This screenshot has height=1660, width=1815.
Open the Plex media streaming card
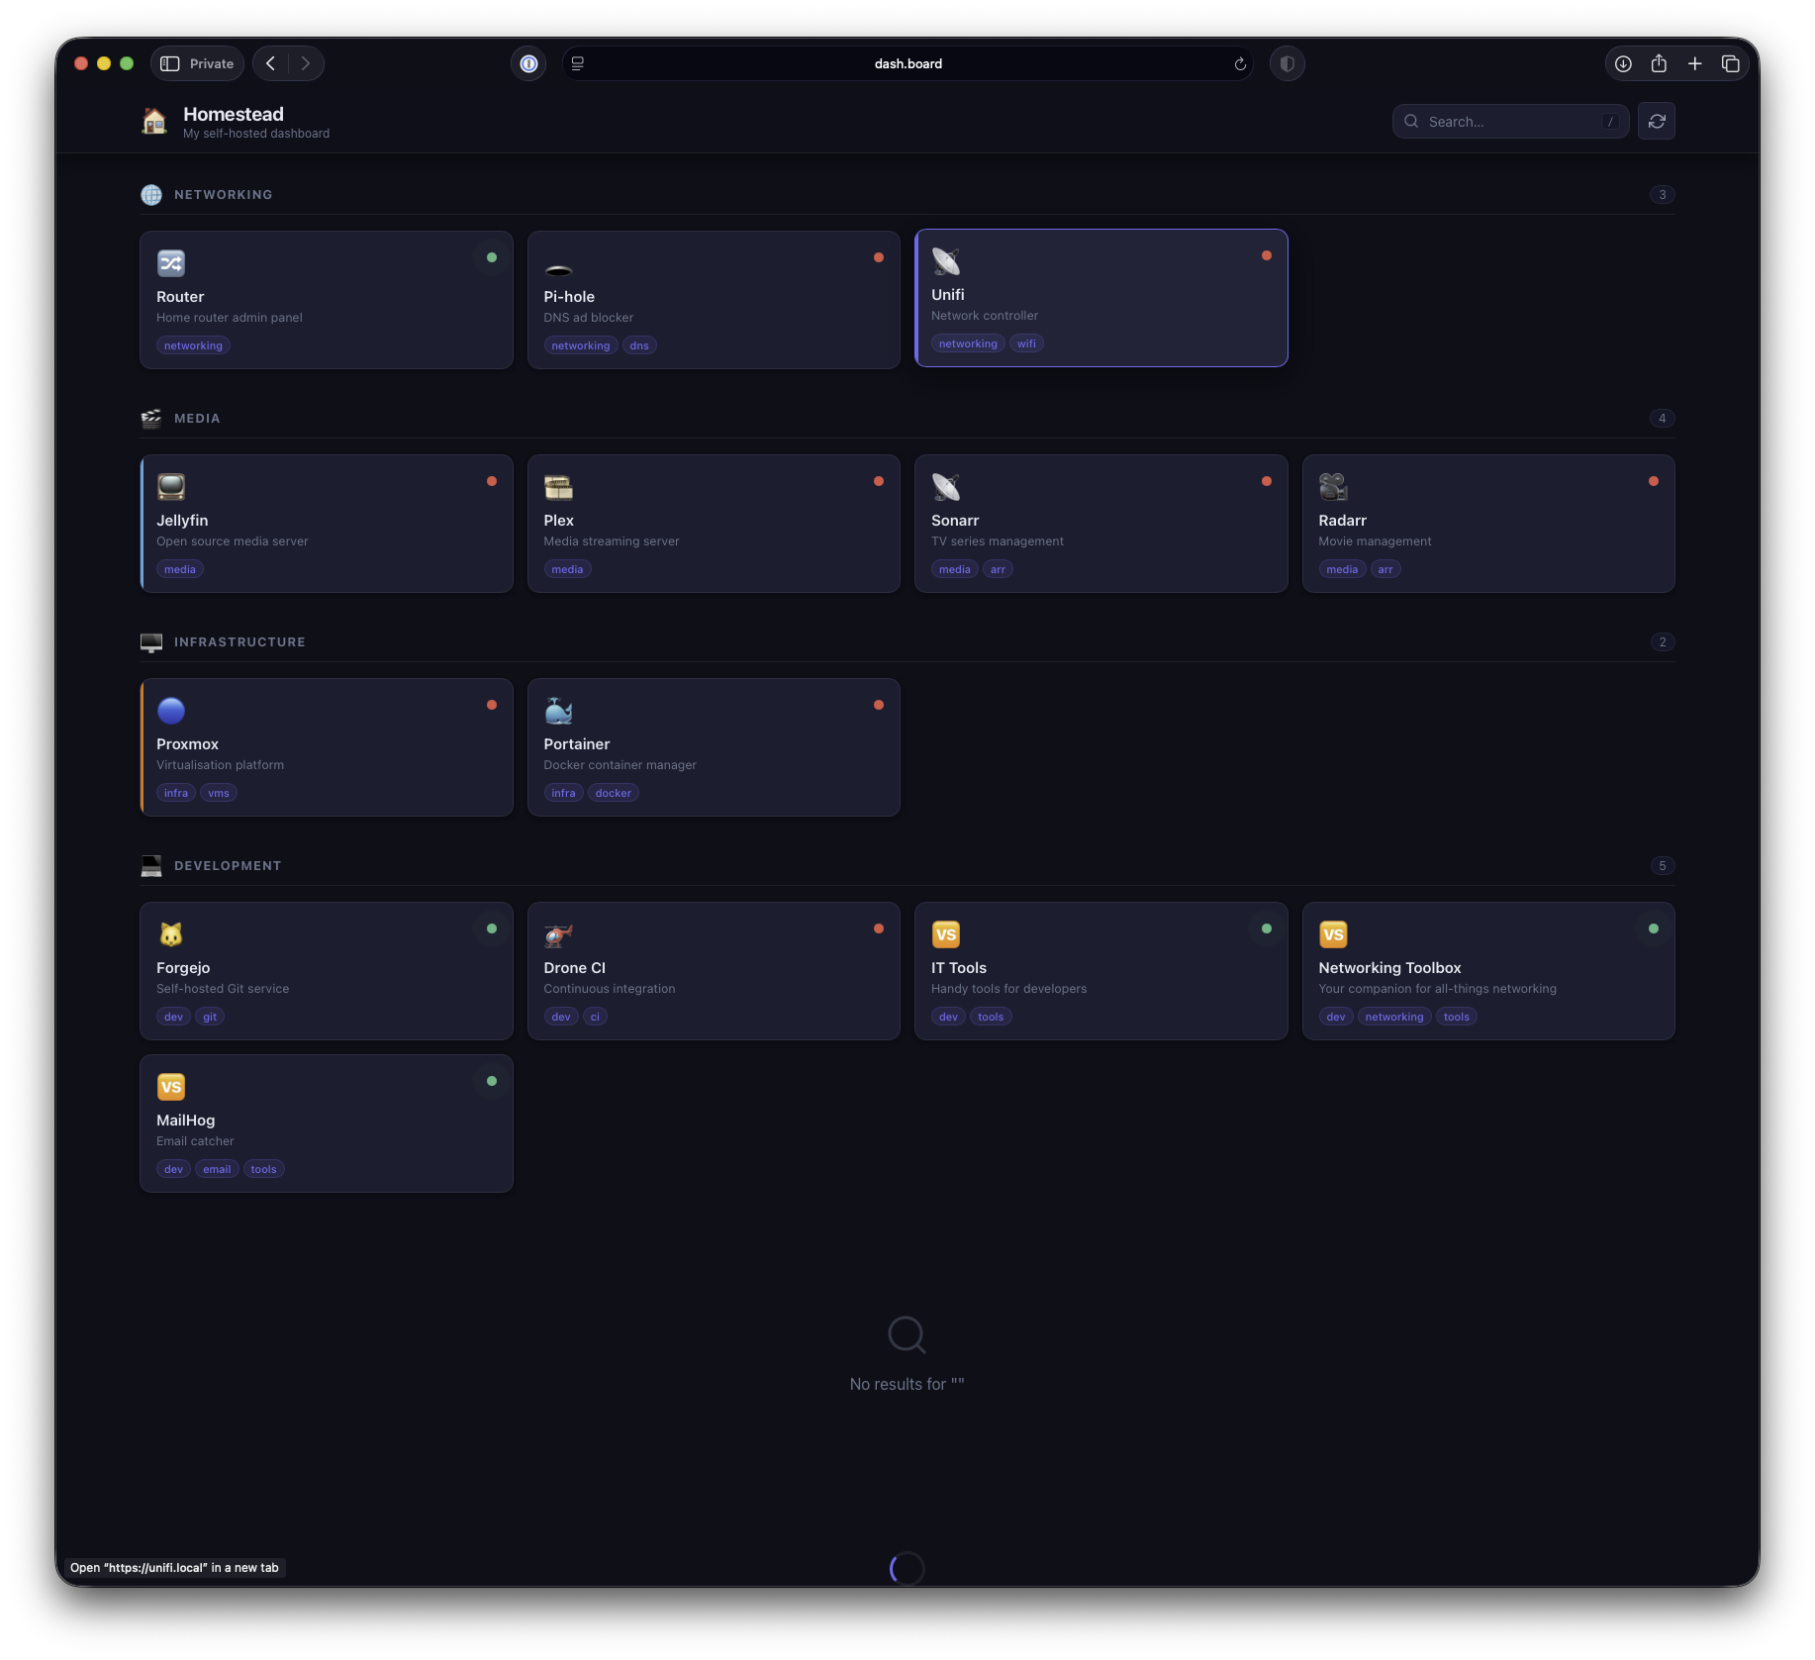[713, 523]
